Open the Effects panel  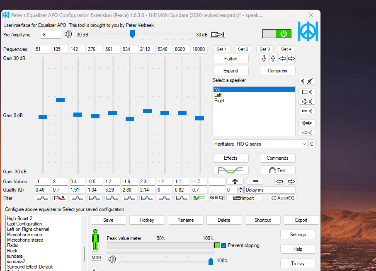(x=230, y=158)
